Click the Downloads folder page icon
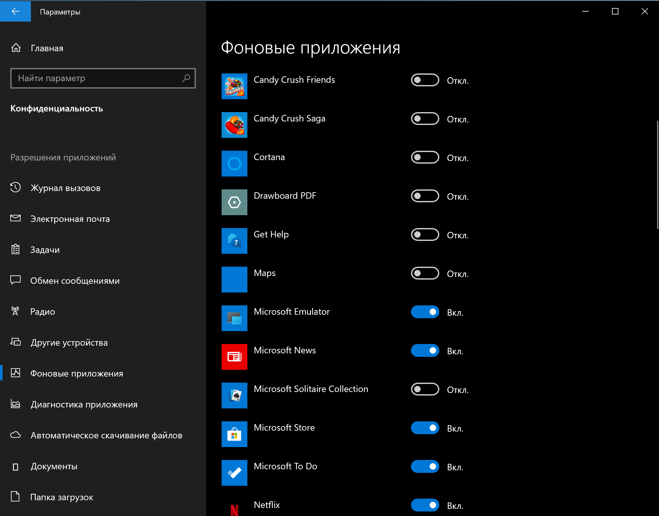This screenshot has width=659, height=516. pos(15,496)
